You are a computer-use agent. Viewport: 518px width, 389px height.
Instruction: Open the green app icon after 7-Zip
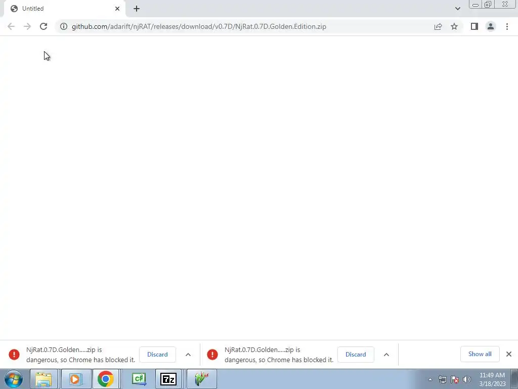(201, 379)
